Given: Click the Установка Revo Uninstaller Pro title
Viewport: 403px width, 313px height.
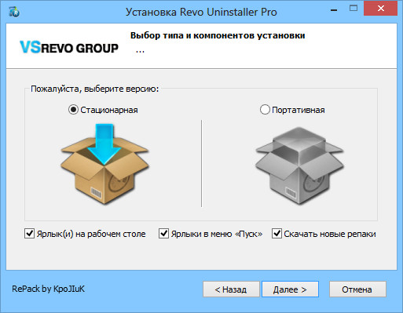Looking at the screenshot, I should tap(201, 12).
